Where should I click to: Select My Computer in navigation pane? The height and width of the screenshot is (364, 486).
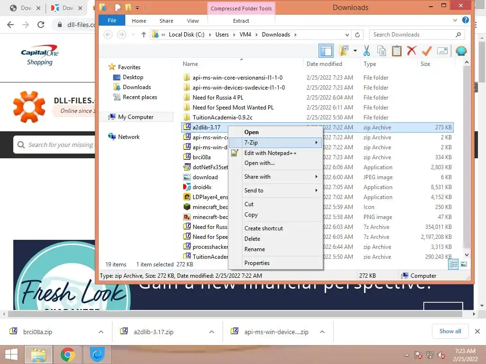(x=135, y=117)
